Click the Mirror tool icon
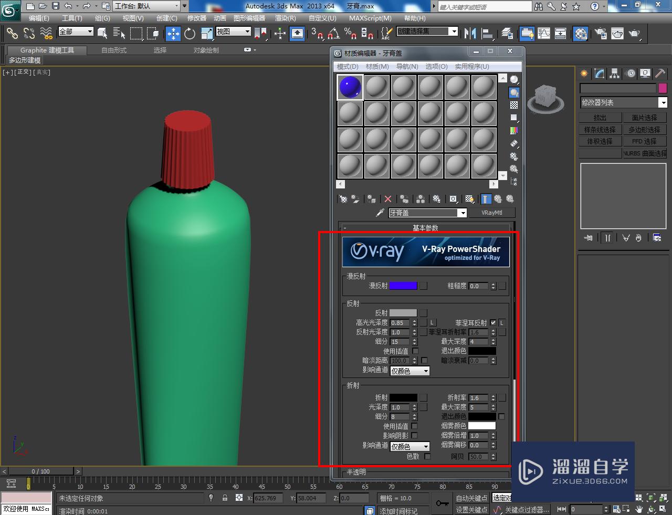Viewport: 672px width, 515px height. point(470,34)
